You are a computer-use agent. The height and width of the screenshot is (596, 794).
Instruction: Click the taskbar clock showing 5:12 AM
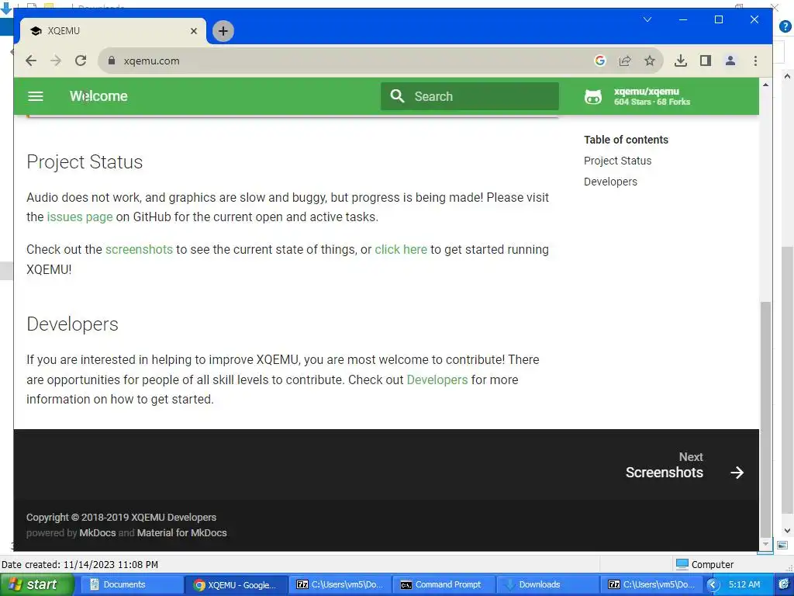[744, 584]
